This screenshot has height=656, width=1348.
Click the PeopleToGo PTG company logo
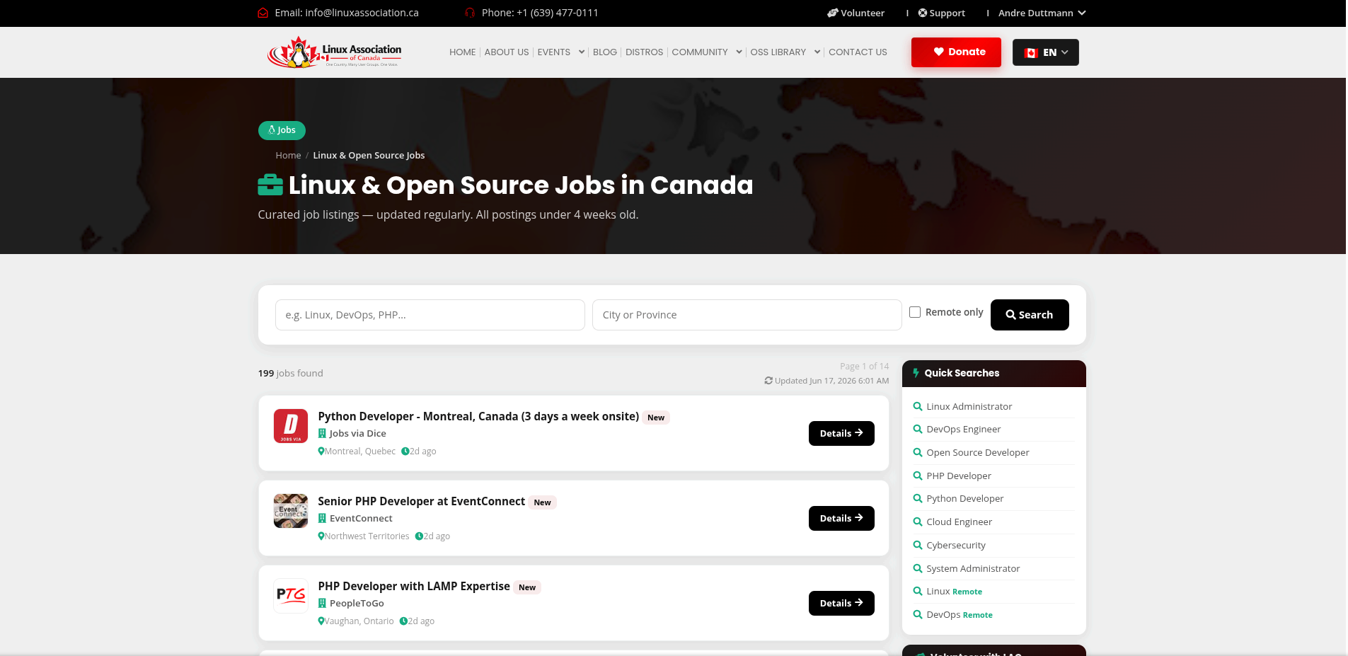(291, 596)
